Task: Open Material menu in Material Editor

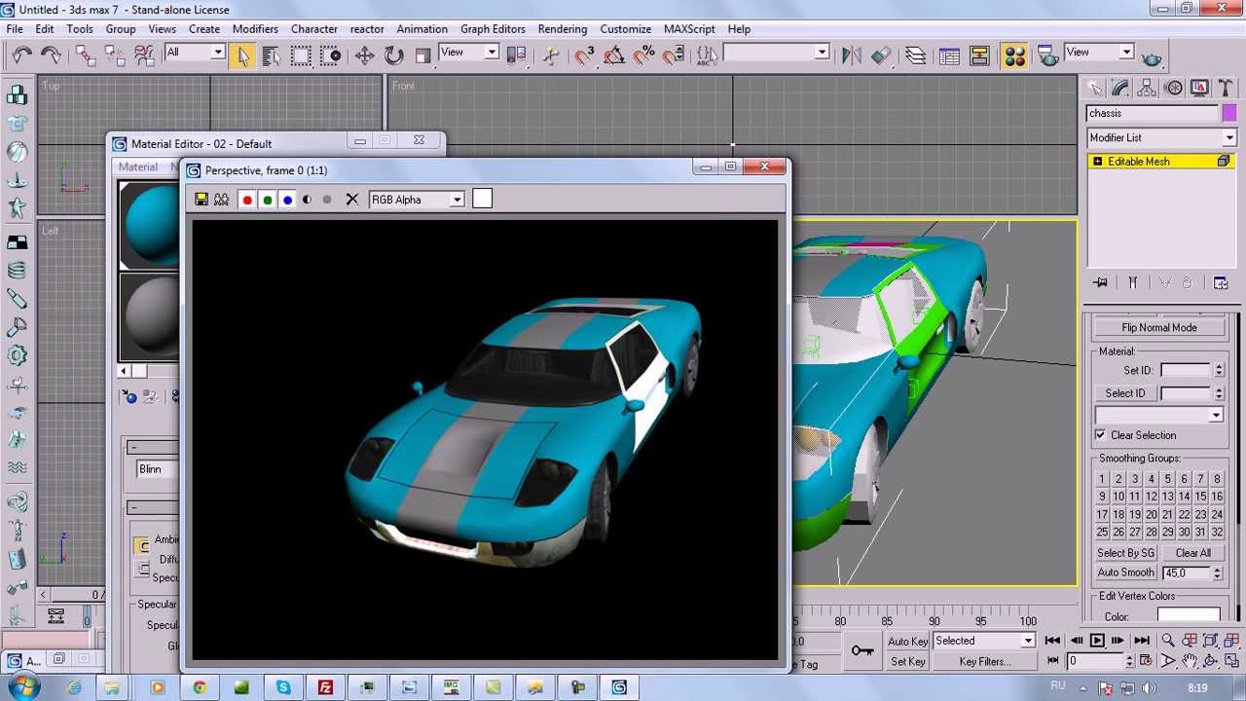Action: (x=138, y=167)
